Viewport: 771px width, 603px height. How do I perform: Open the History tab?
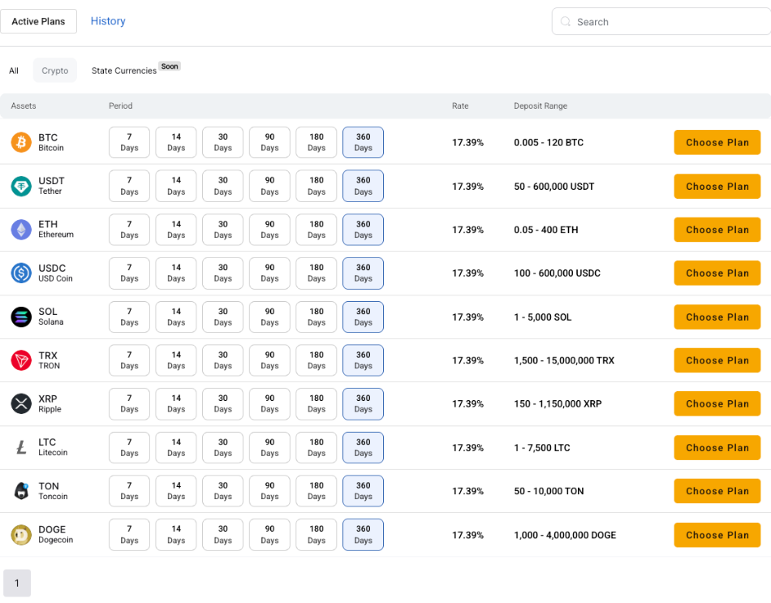point(108,21)
